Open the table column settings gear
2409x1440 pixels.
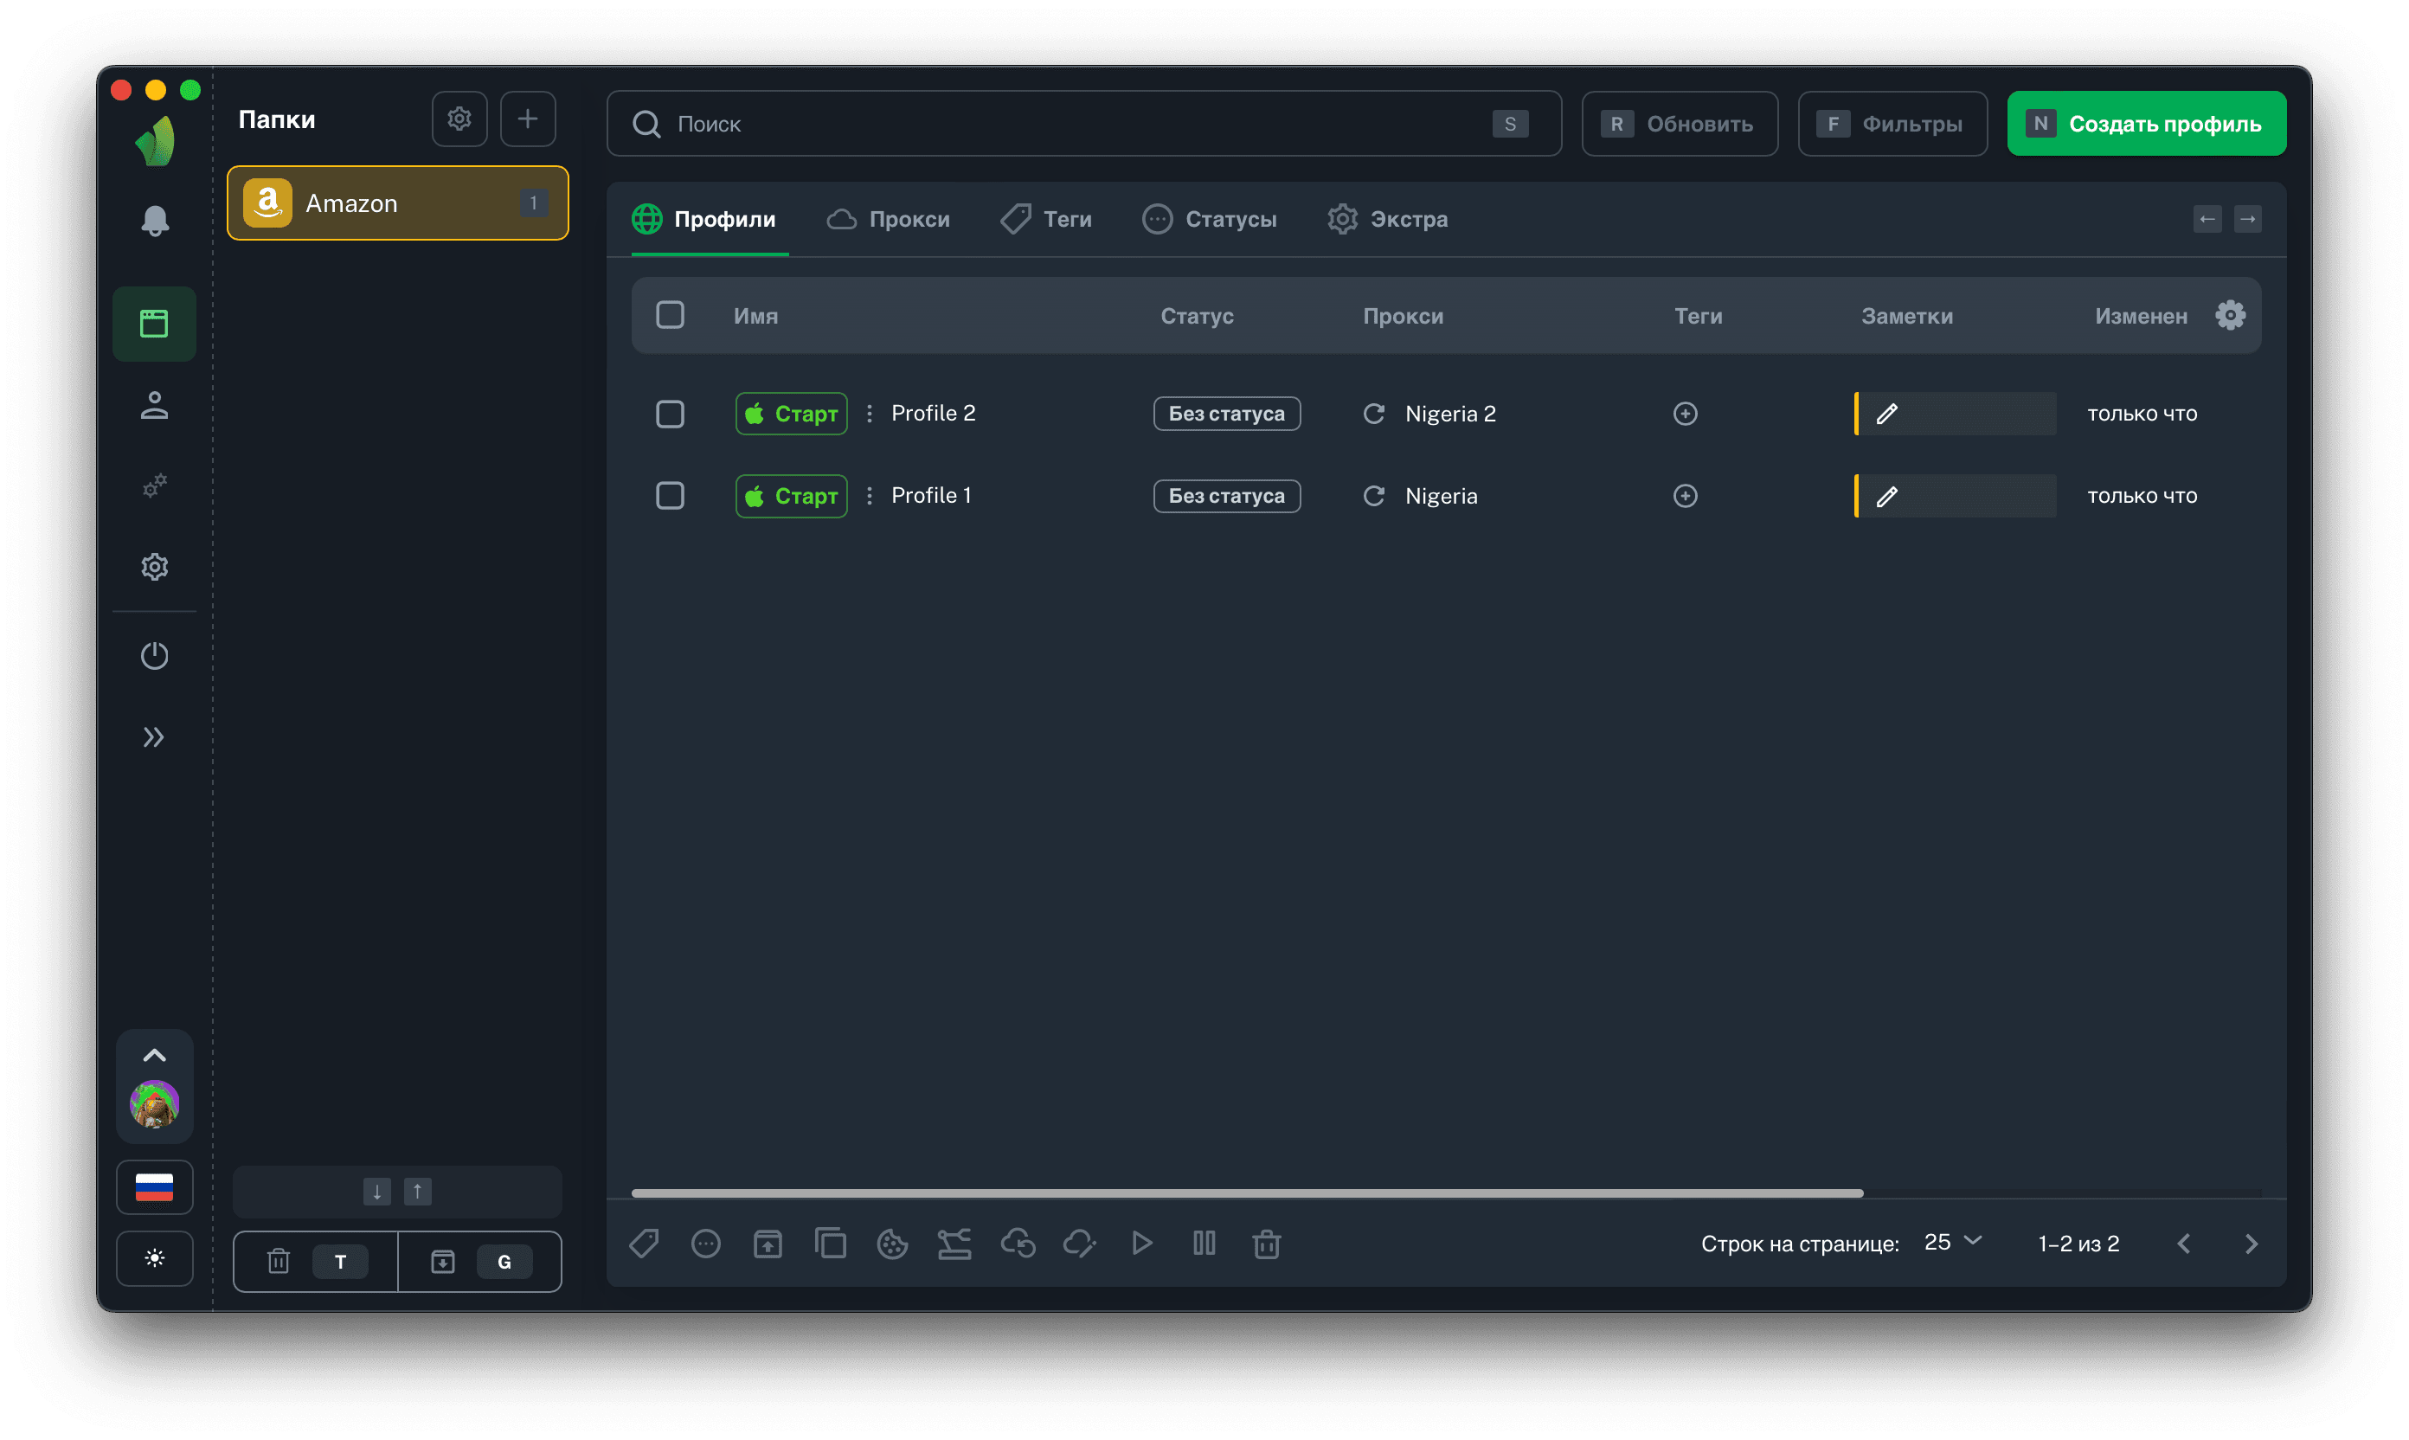point(2230,315)
